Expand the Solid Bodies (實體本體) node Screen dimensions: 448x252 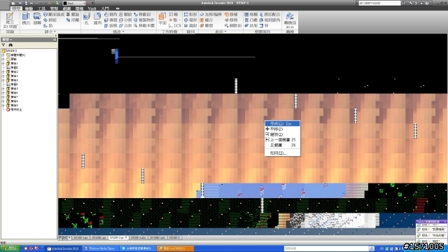pyautogui.click(x=3, y=55)
